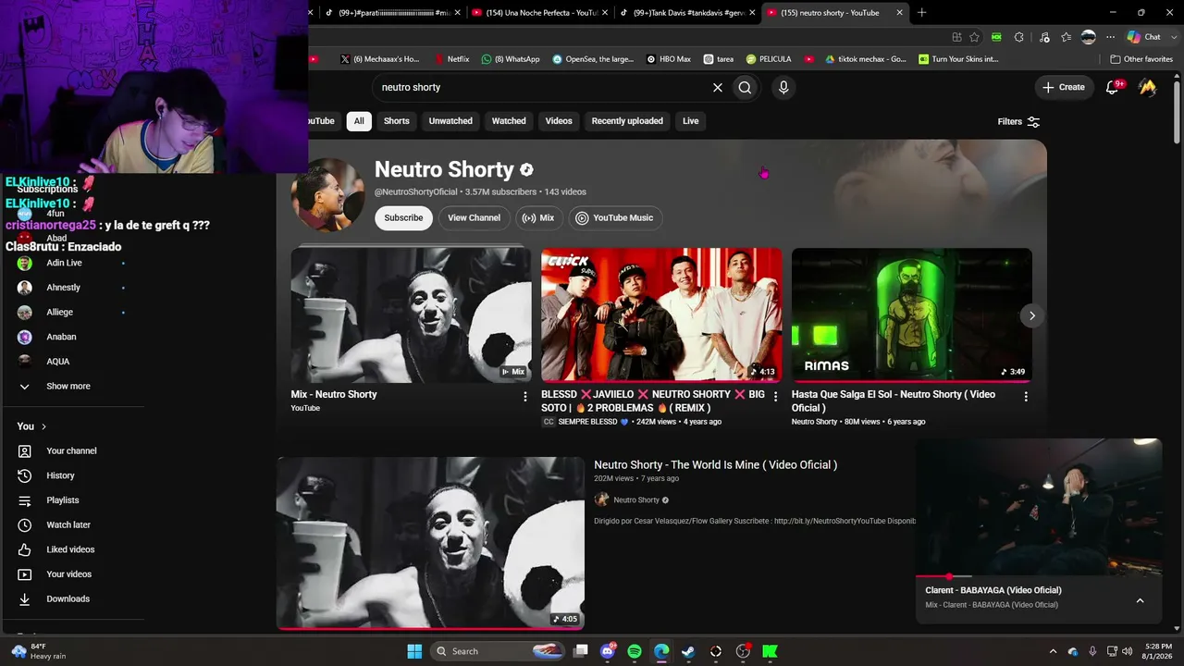1184x666 pixels.
Task: Open The World Is Mine video thumbnail
Action: [x=431, y=543]
